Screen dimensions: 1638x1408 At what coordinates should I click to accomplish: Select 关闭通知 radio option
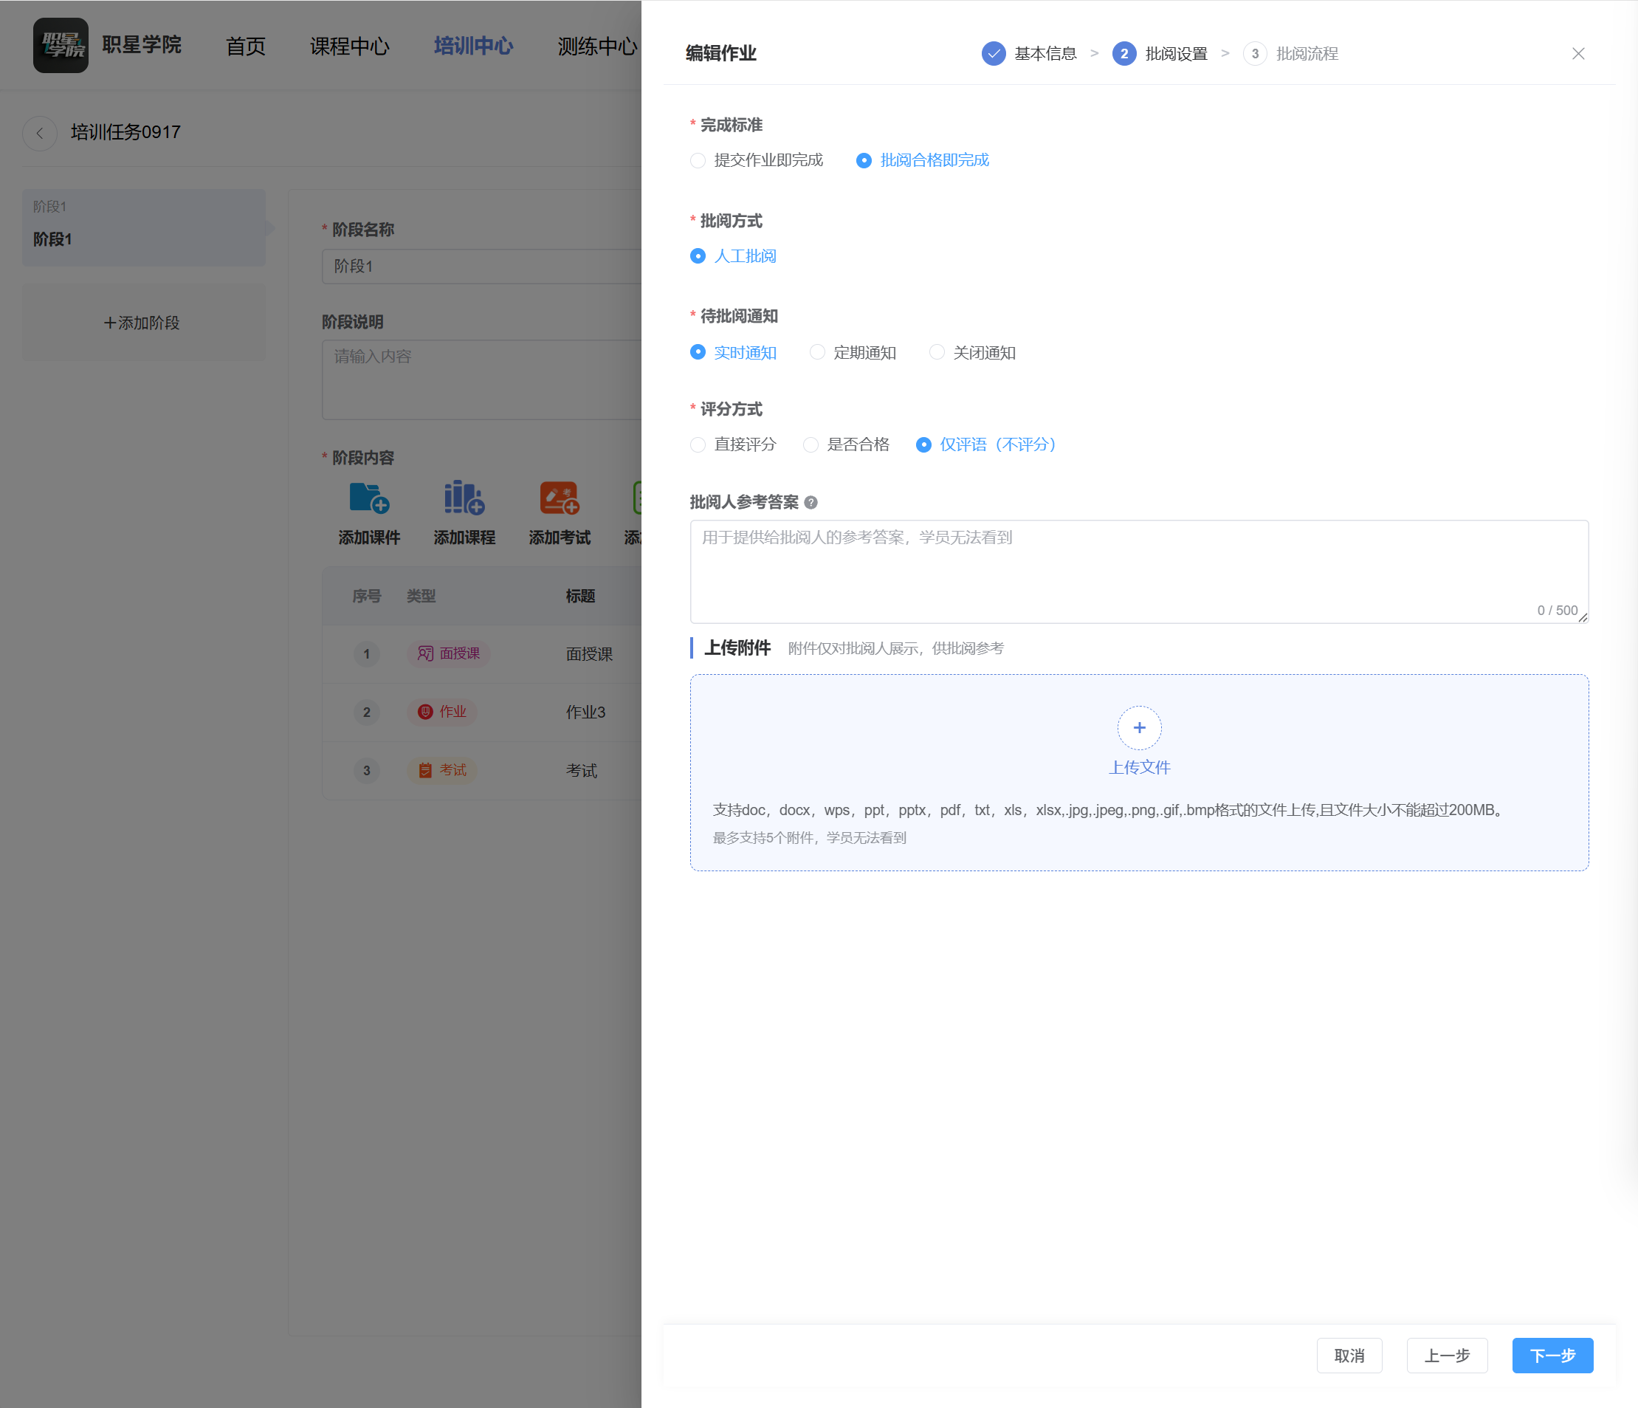tap(972, 353)
